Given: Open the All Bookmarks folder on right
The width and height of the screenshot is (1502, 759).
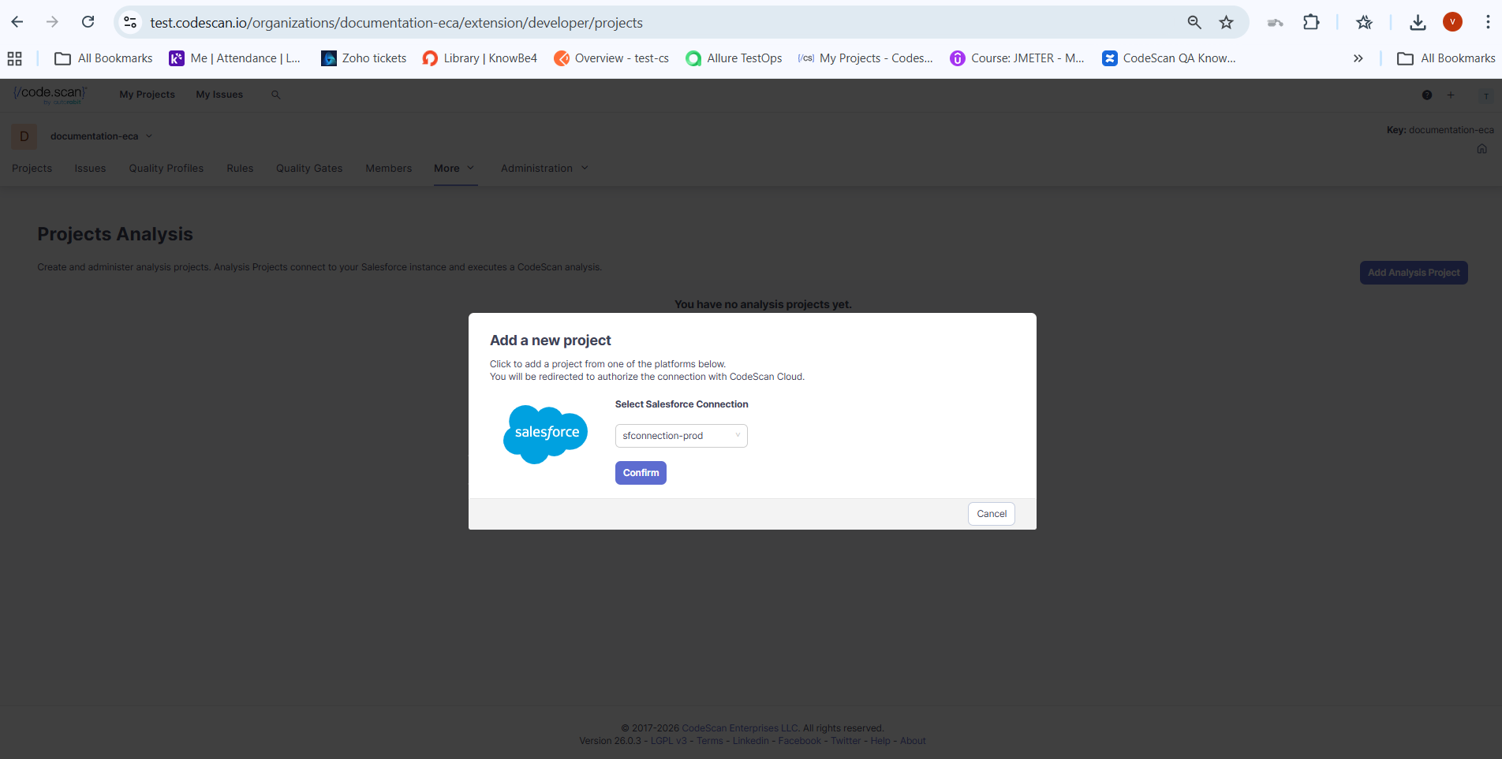Looking at the screenshot, I should coord(1446,58).
